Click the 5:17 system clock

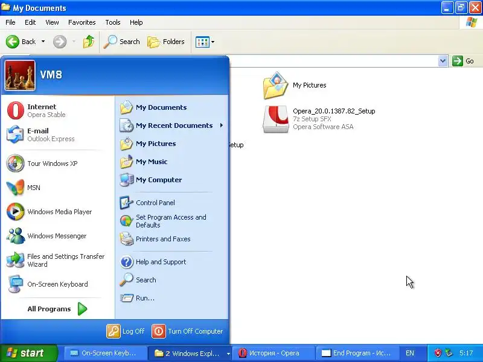click(466, 353)
